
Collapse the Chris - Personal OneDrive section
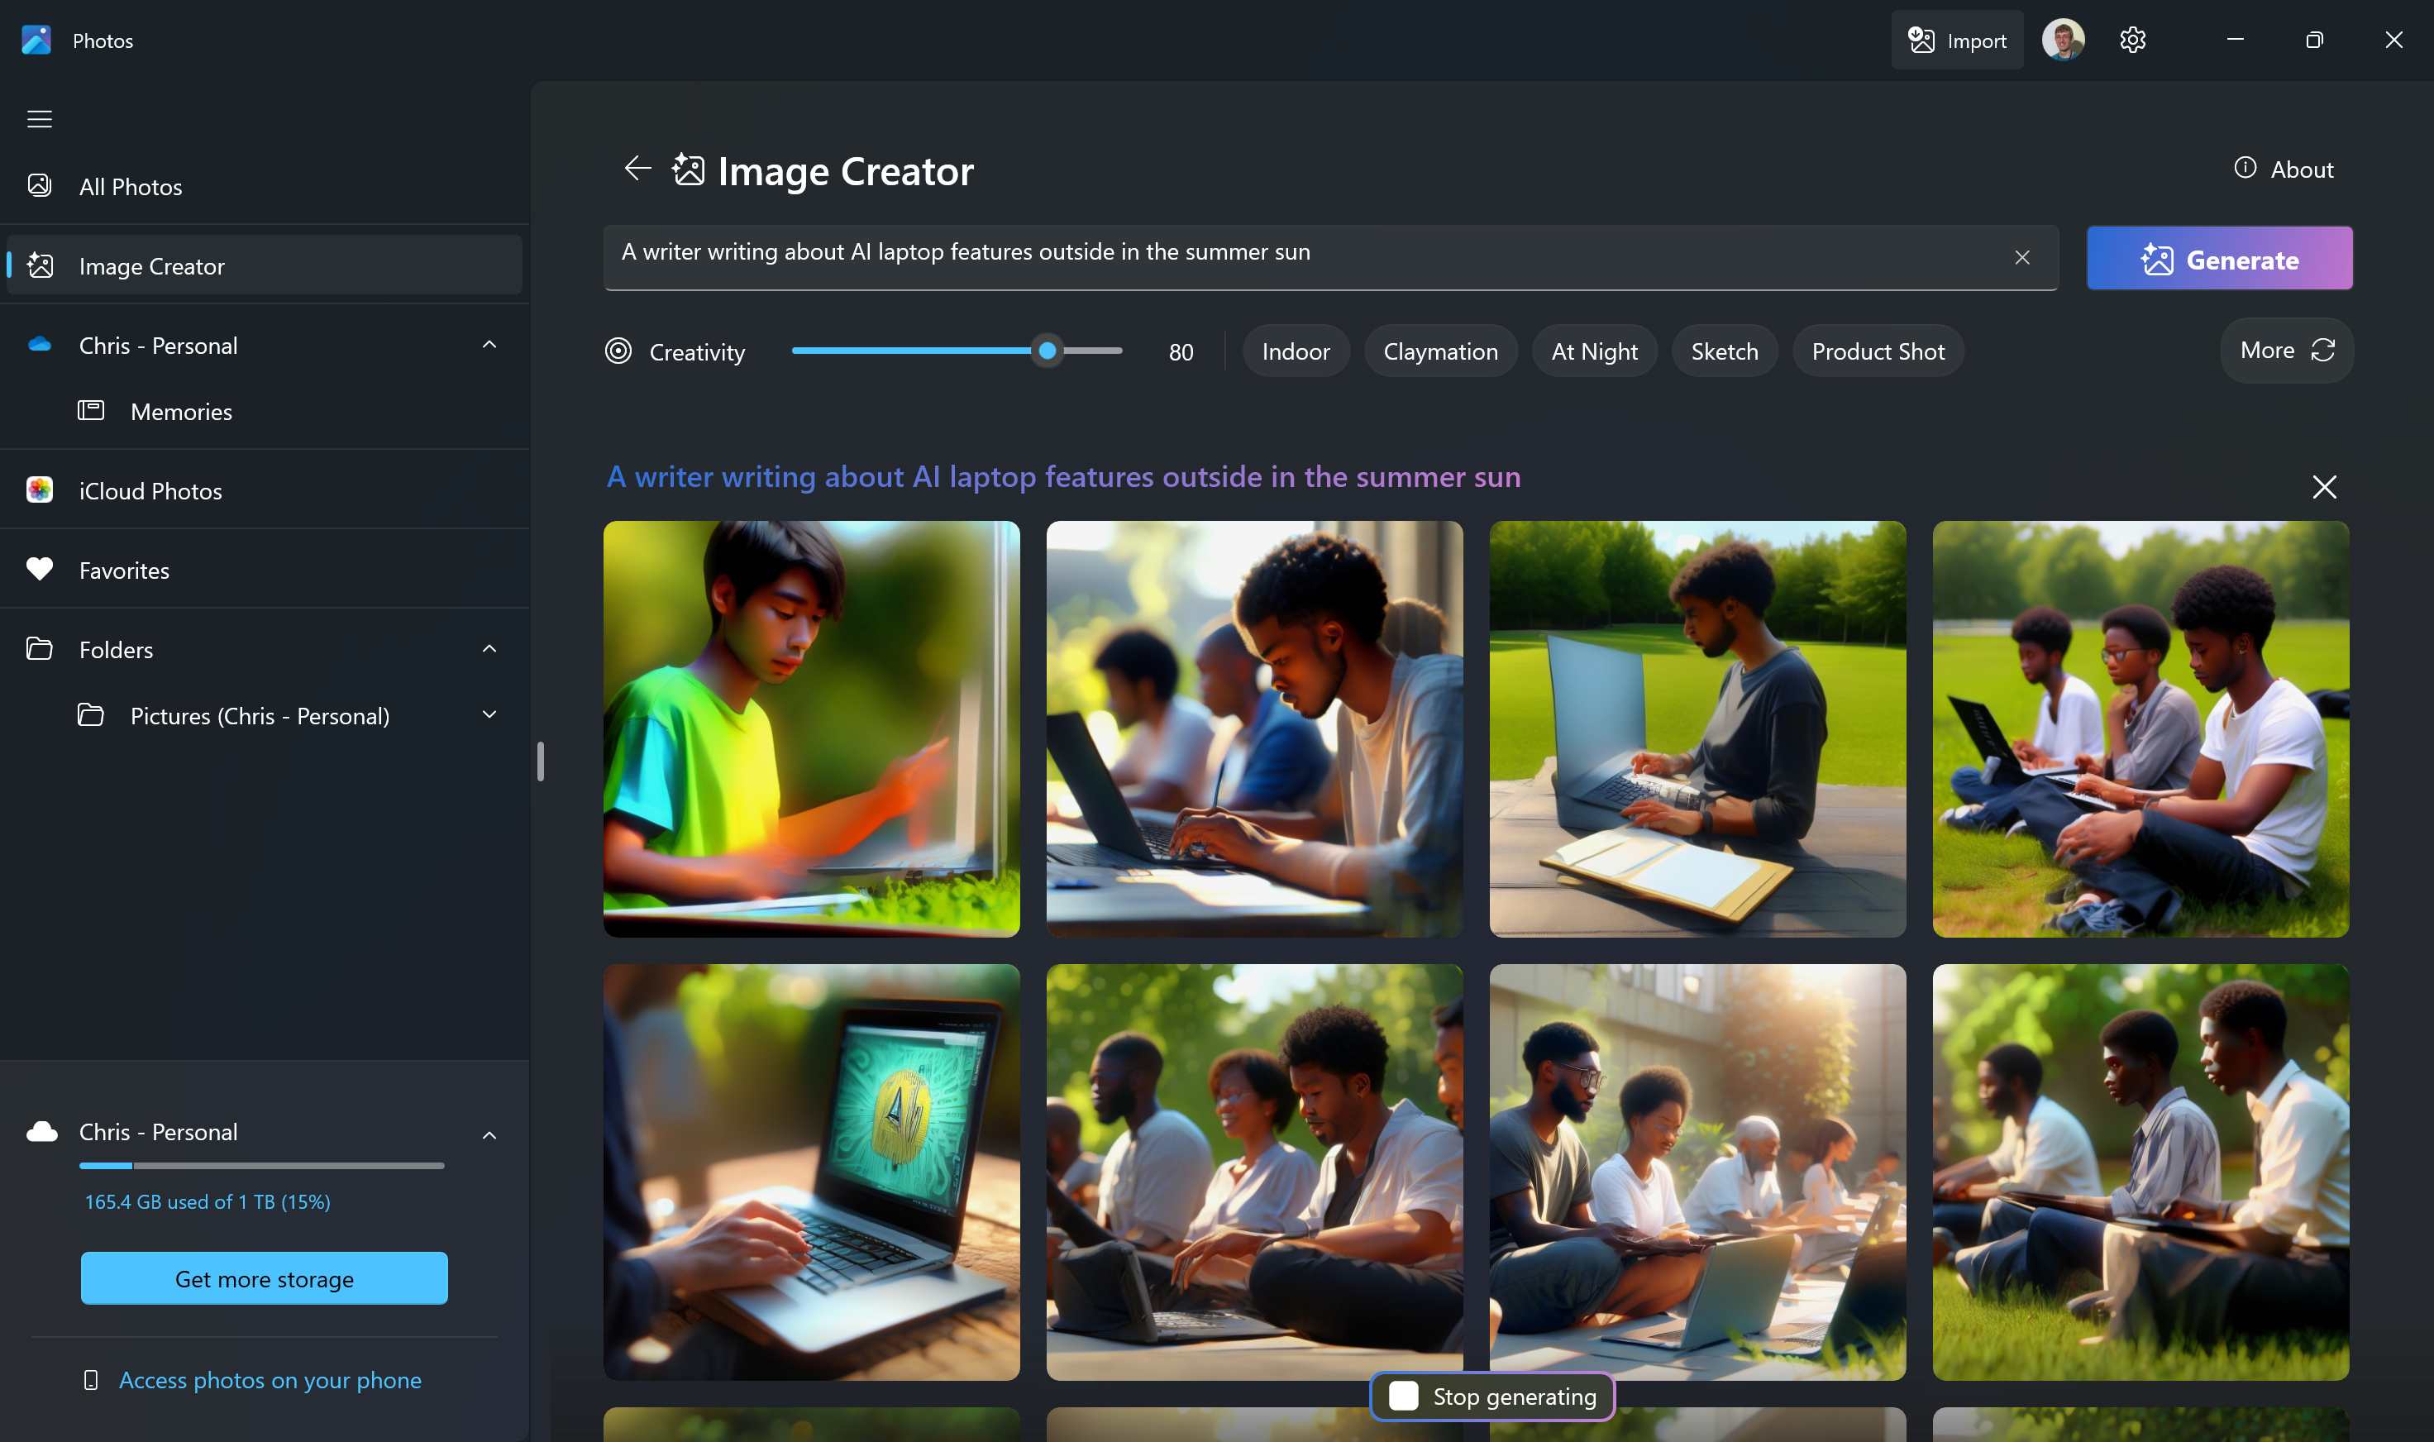(489, 345)
